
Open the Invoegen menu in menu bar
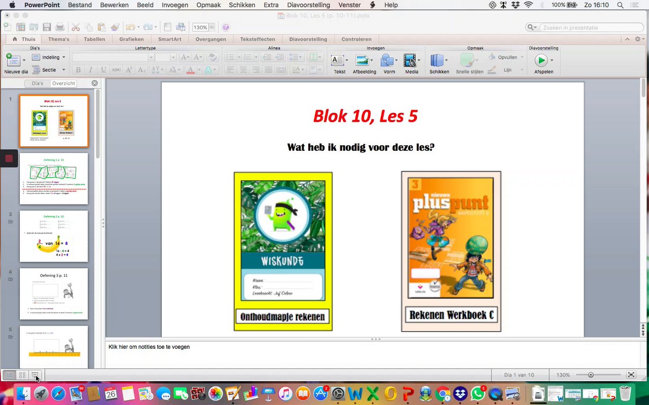pos(174,5)
